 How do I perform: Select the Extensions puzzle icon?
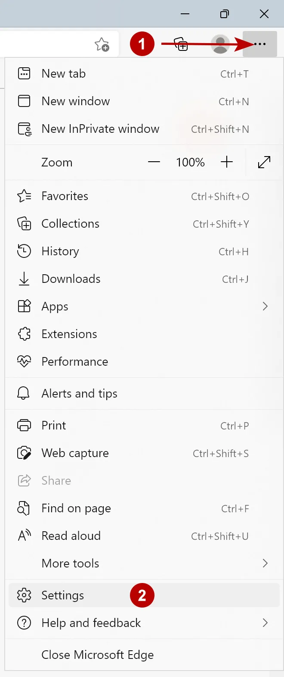tap(25, 334)
